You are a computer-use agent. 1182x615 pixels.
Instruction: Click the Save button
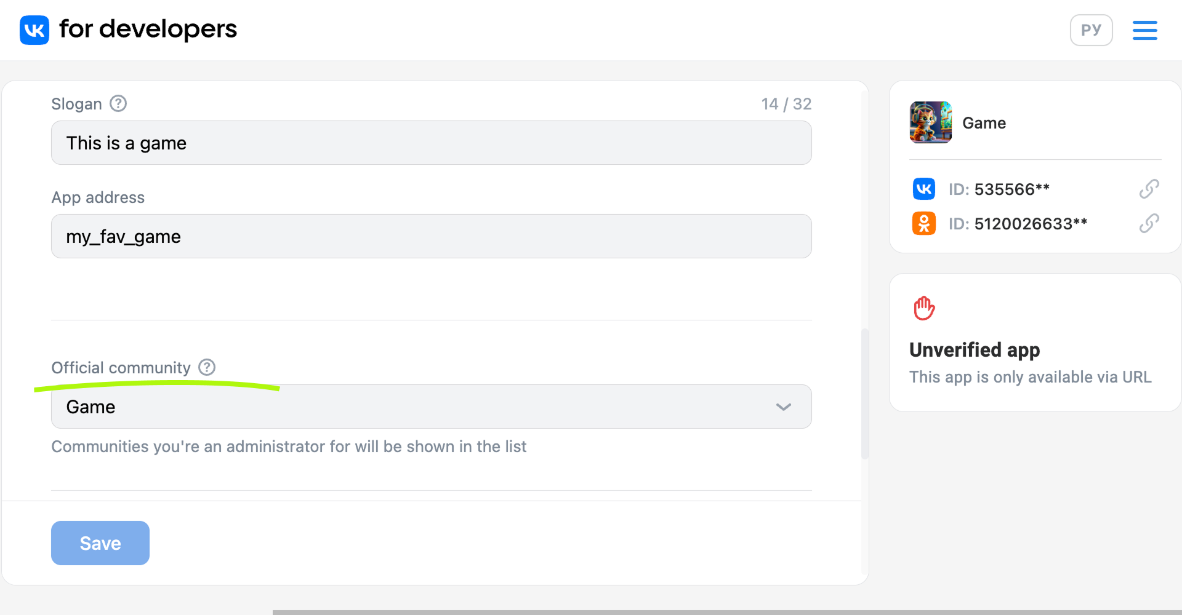100,543
